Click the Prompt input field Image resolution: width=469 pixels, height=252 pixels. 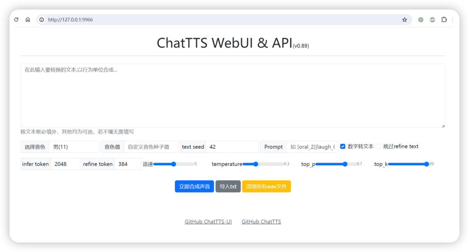[312, 147]
